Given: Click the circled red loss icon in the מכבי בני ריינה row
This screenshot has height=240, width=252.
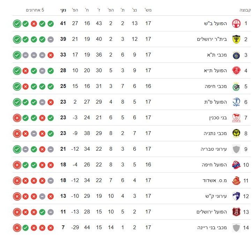Looking at the screenshot, I should pos(17,228).
